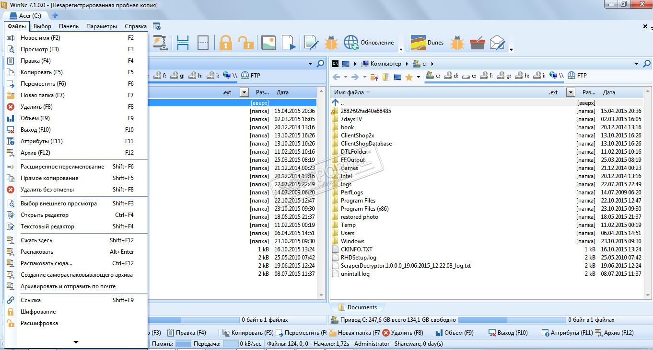Click the envelope with pen mail icon
653x350 pixels.
click(498, 43)
